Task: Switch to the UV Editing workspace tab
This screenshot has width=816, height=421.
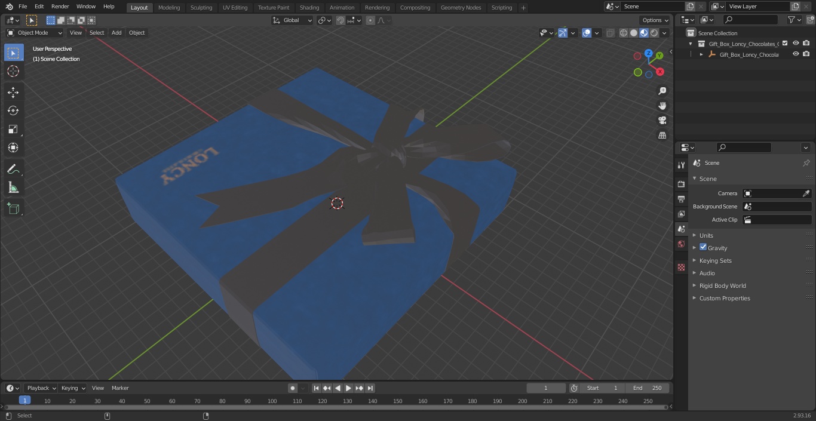Action: 235,8
